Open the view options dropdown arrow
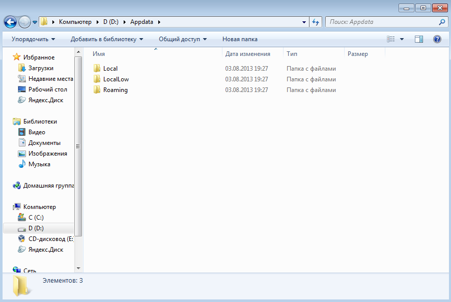 coord(402,39)
